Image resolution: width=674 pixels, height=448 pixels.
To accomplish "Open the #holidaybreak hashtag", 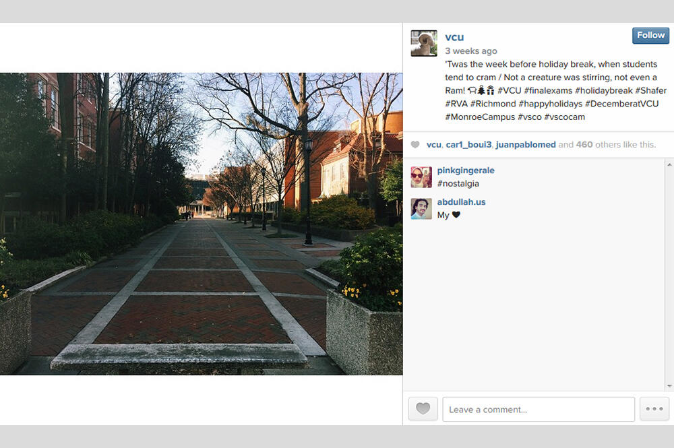I will [x=605, y=91].
